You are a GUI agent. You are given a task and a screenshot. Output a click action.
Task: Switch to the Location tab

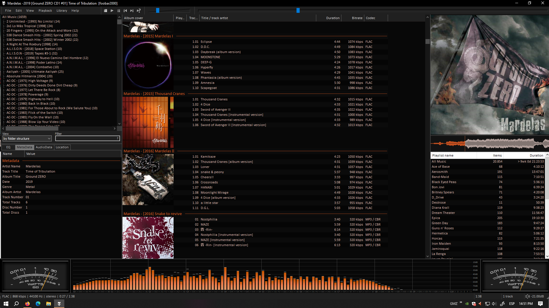pyautogui.click(x=62, y=147)
